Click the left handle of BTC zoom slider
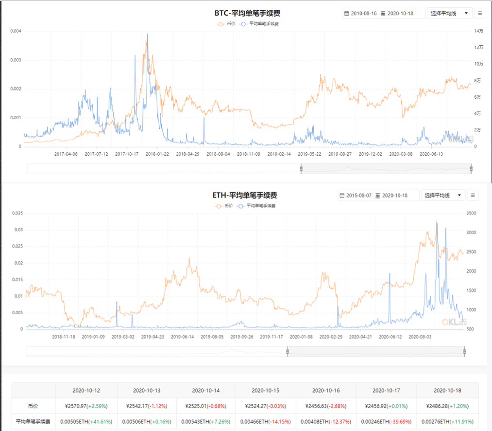 (301, 169)
